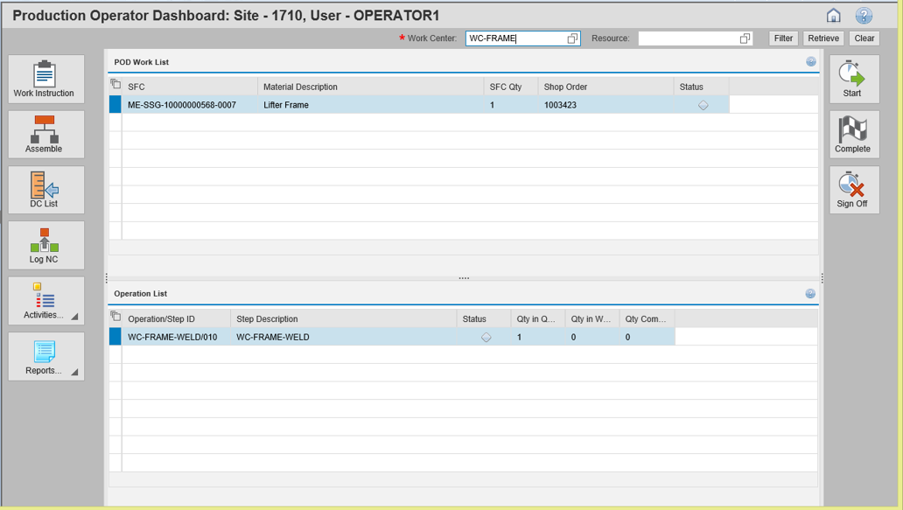The image size is (903, 510).
Task: Start the selected SFC
Action: click(x=854, y=79)
